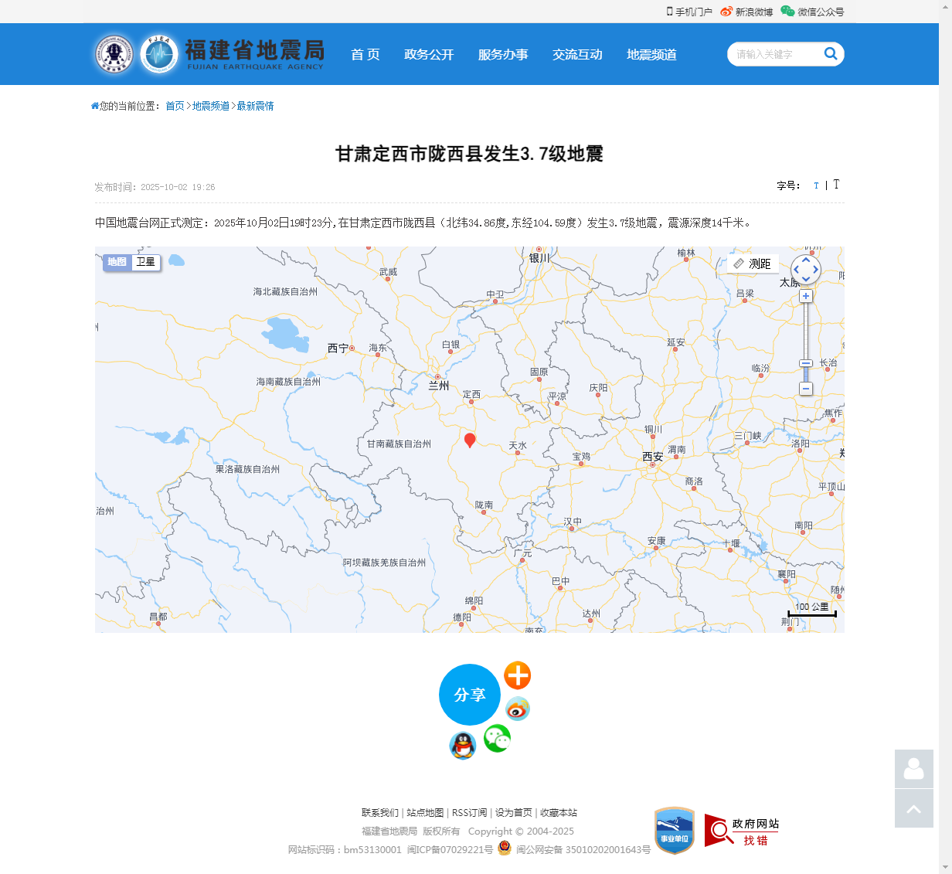952x874 pixels.
Task: Click the 联系我们 footer link
Action: tap(379, 813)
